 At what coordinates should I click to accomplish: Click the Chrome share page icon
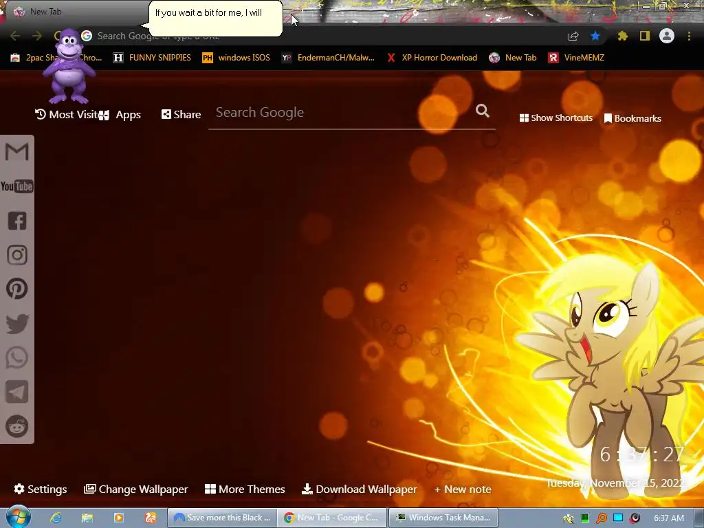pos(573,36)
